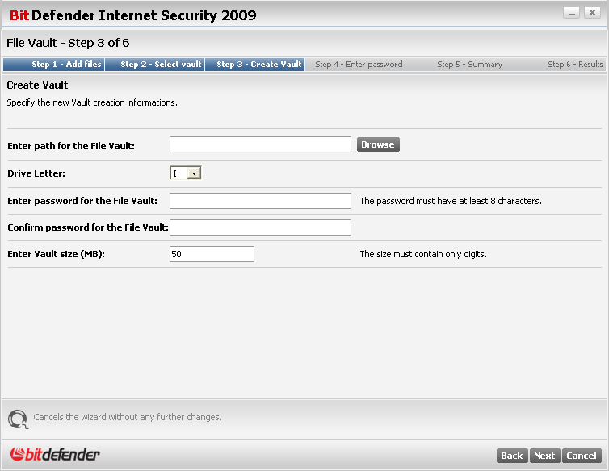
Task: Cancel the File Vault wizard
Action: pyautogui.click(x=582, y=456)
